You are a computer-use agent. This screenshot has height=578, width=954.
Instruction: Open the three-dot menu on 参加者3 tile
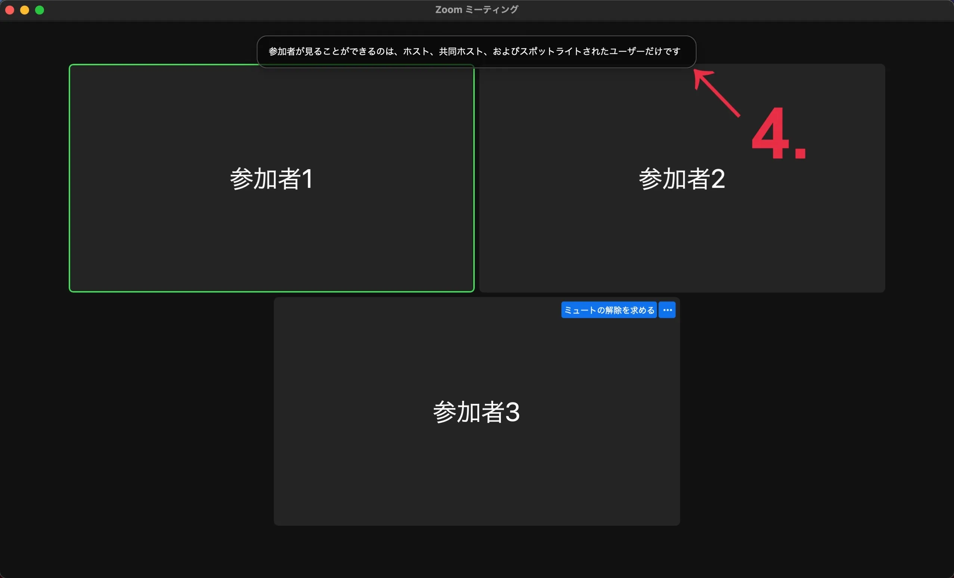667,310
